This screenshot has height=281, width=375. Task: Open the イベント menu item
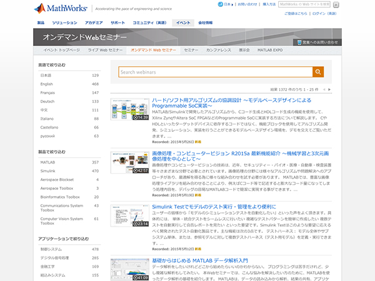183,22
